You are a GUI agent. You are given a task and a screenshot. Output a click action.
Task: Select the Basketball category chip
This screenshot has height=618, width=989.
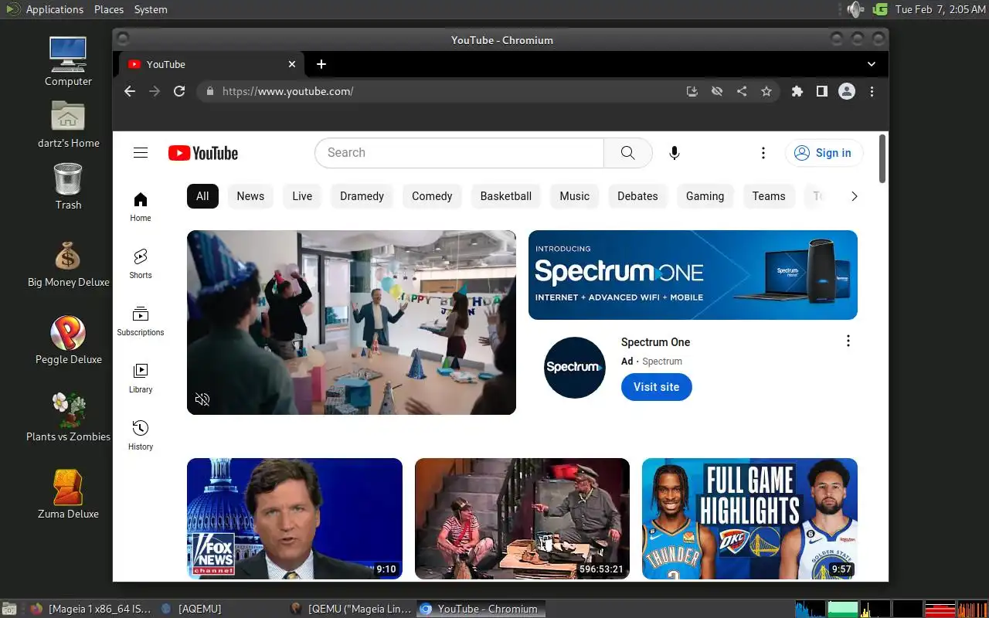(x=506, y=196)
